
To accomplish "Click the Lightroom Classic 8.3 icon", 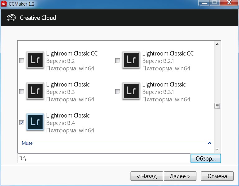I will pos(35,91).
